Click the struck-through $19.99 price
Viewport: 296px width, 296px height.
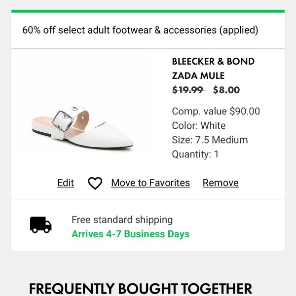coord(188,90)
